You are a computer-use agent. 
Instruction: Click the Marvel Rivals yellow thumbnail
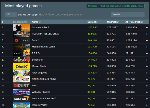22,66
